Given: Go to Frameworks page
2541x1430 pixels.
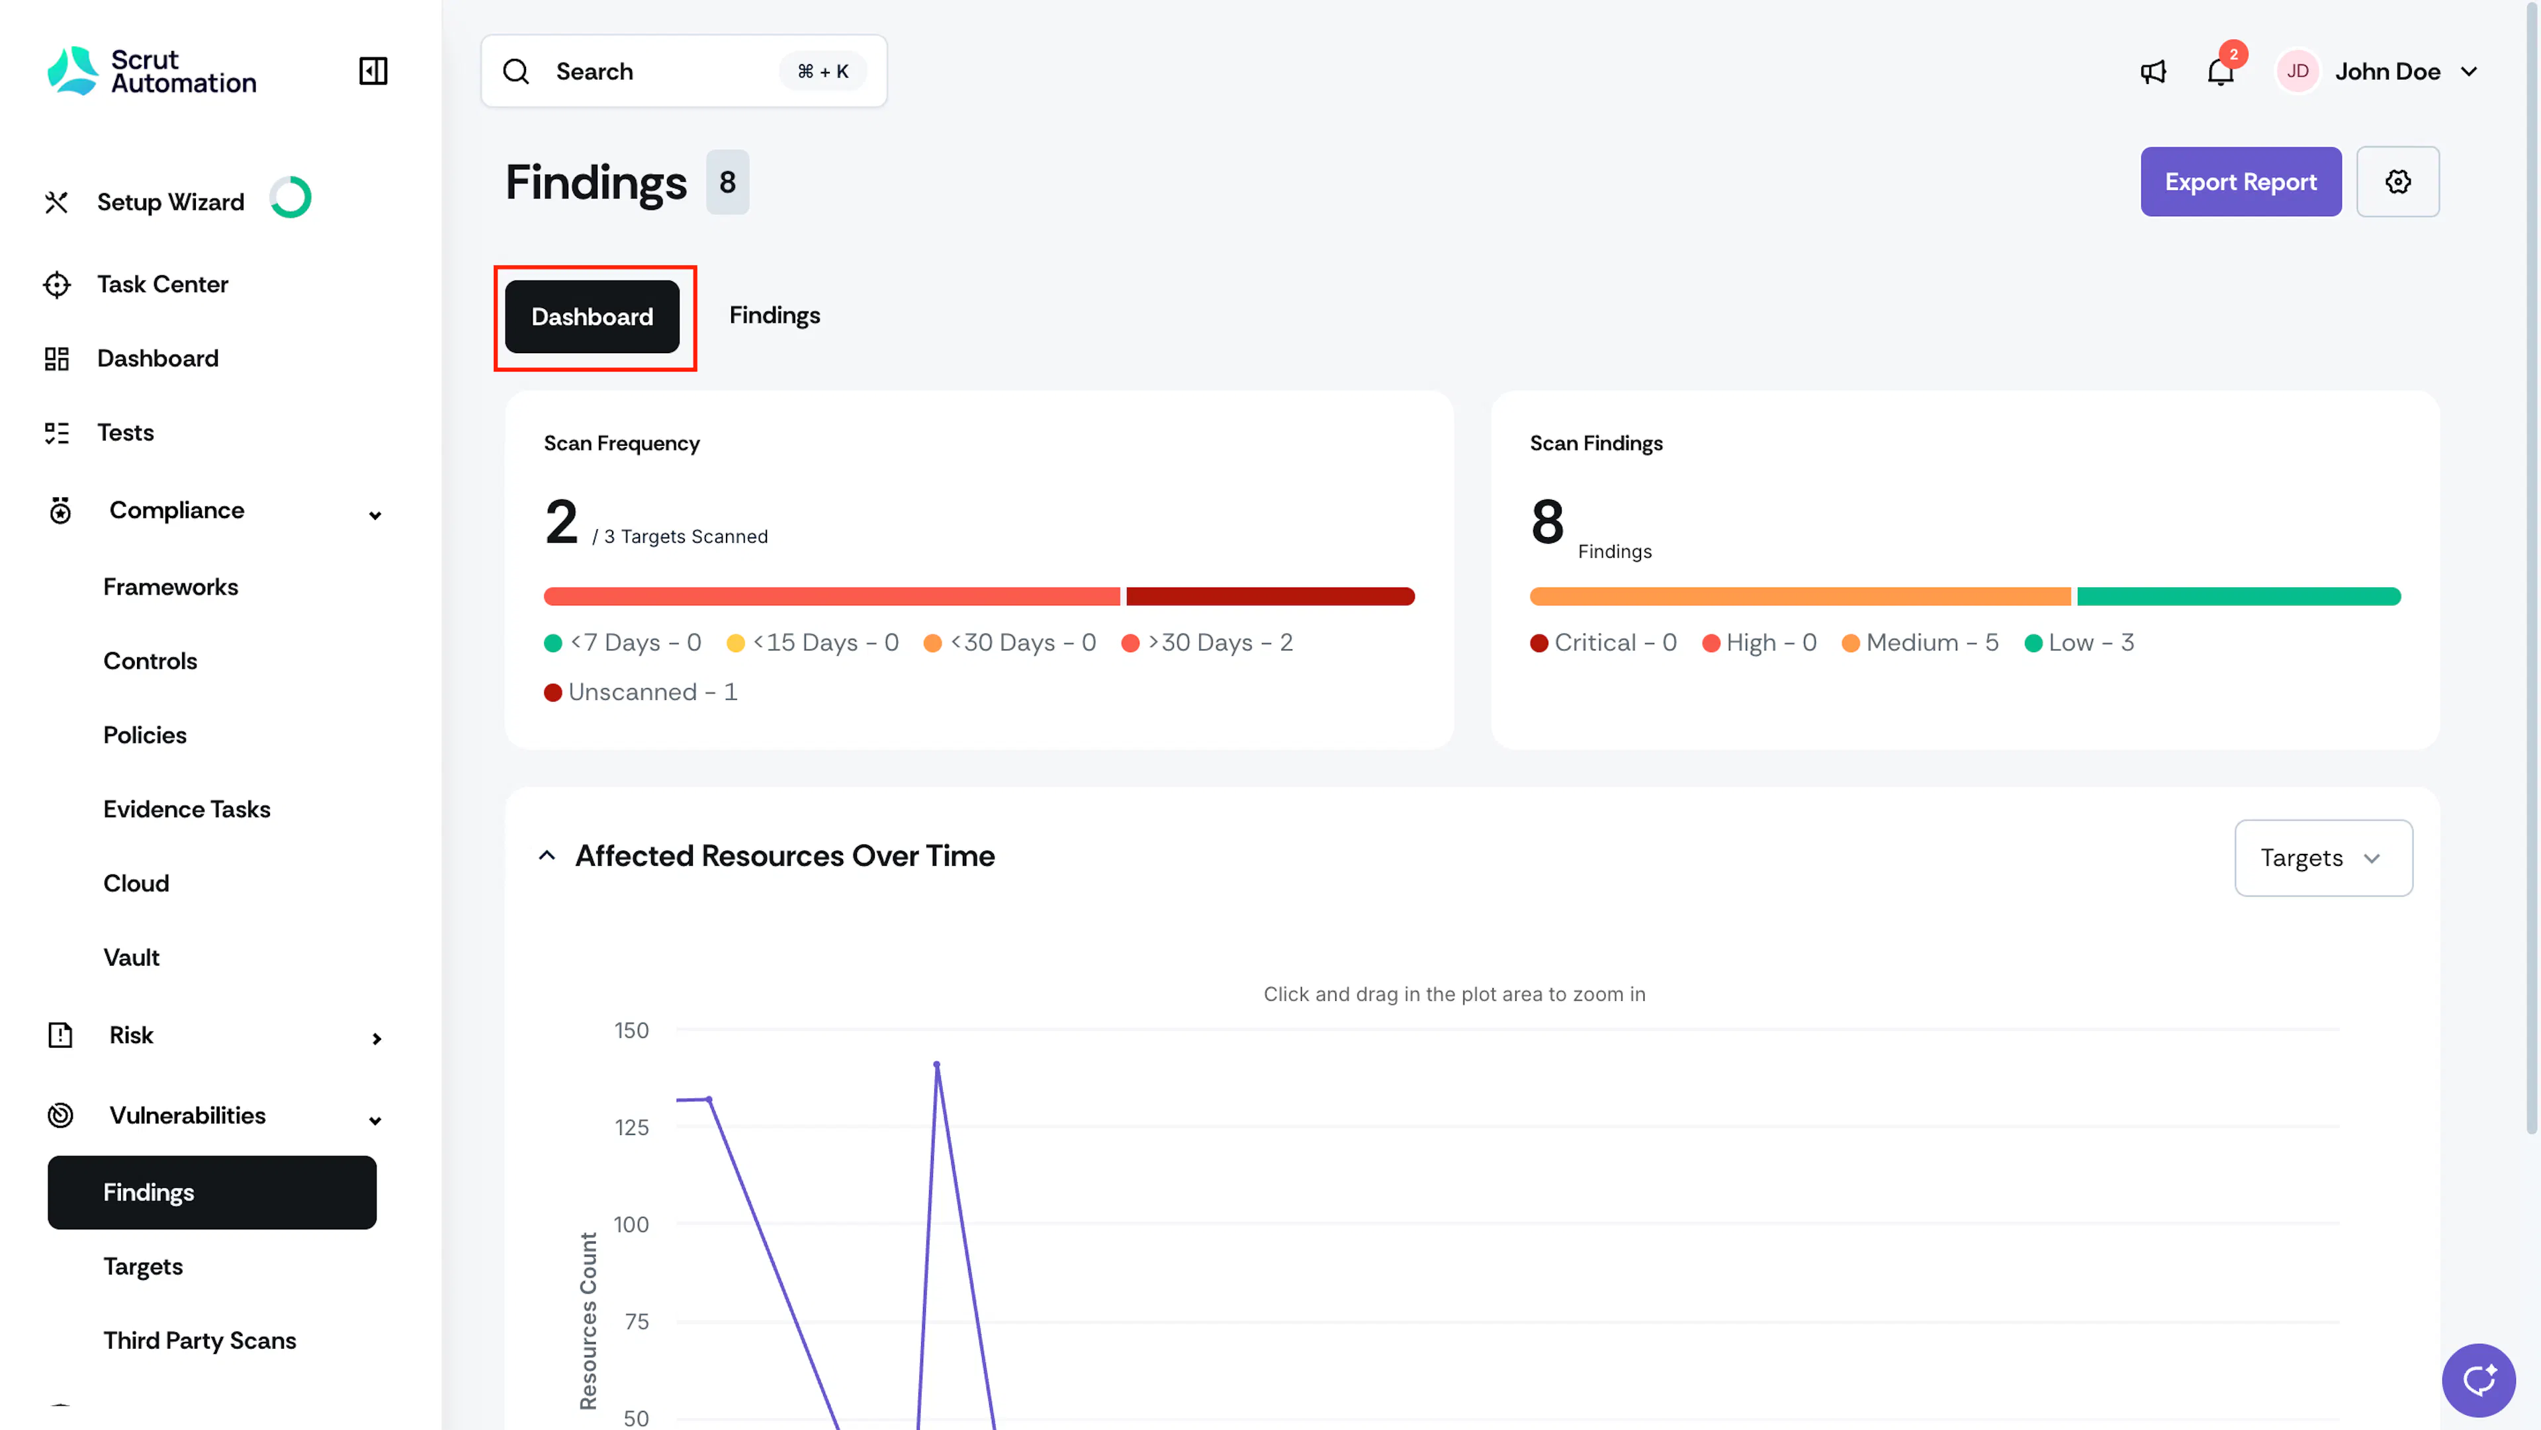Looking at the screenshot, I should (x=171, y=587).
